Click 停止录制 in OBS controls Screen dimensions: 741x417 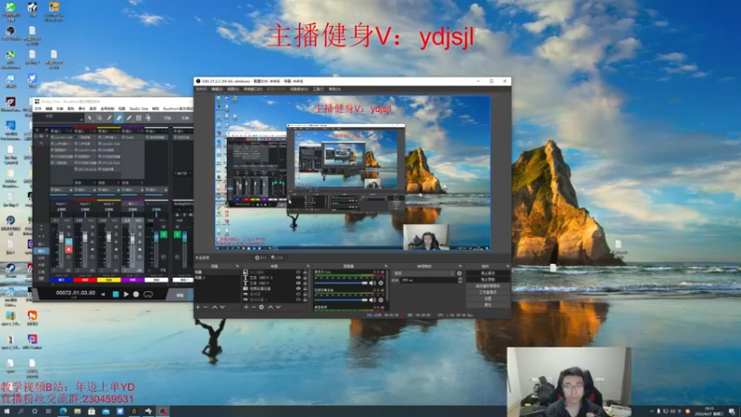click(x=488, y=280)
